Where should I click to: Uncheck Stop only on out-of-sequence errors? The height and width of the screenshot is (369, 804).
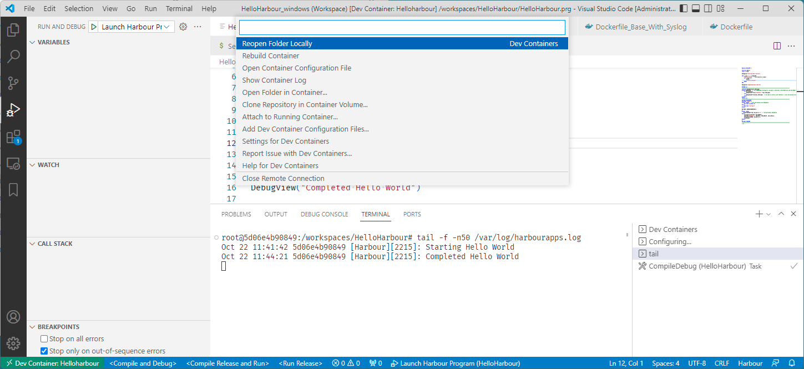44,351
